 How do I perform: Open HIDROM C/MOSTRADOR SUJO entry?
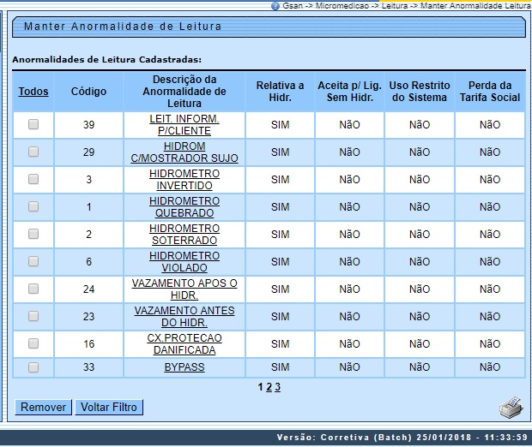pyautogui.click(x=184, y=152)
